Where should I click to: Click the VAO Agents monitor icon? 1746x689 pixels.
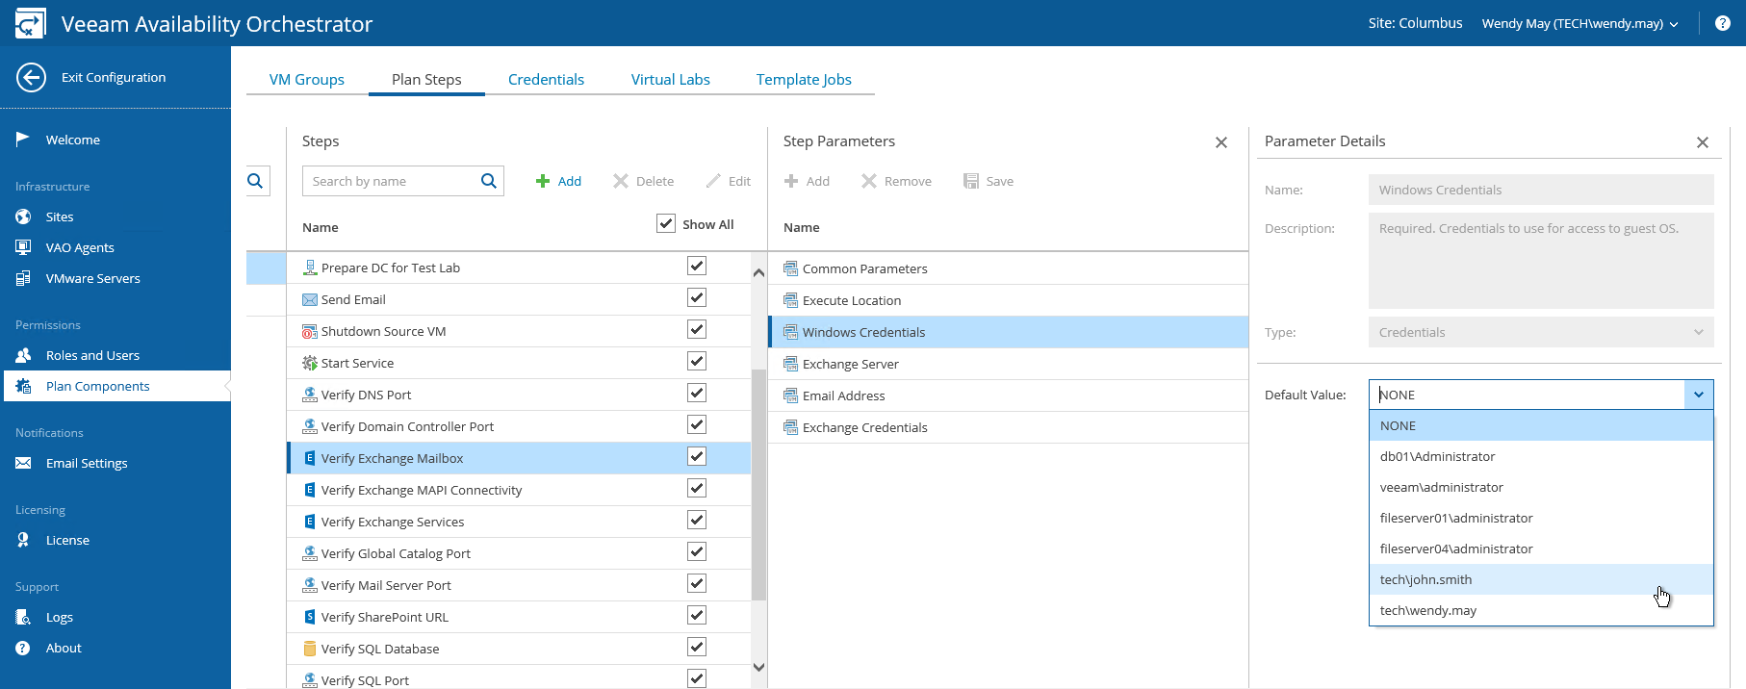pos(23,247)
